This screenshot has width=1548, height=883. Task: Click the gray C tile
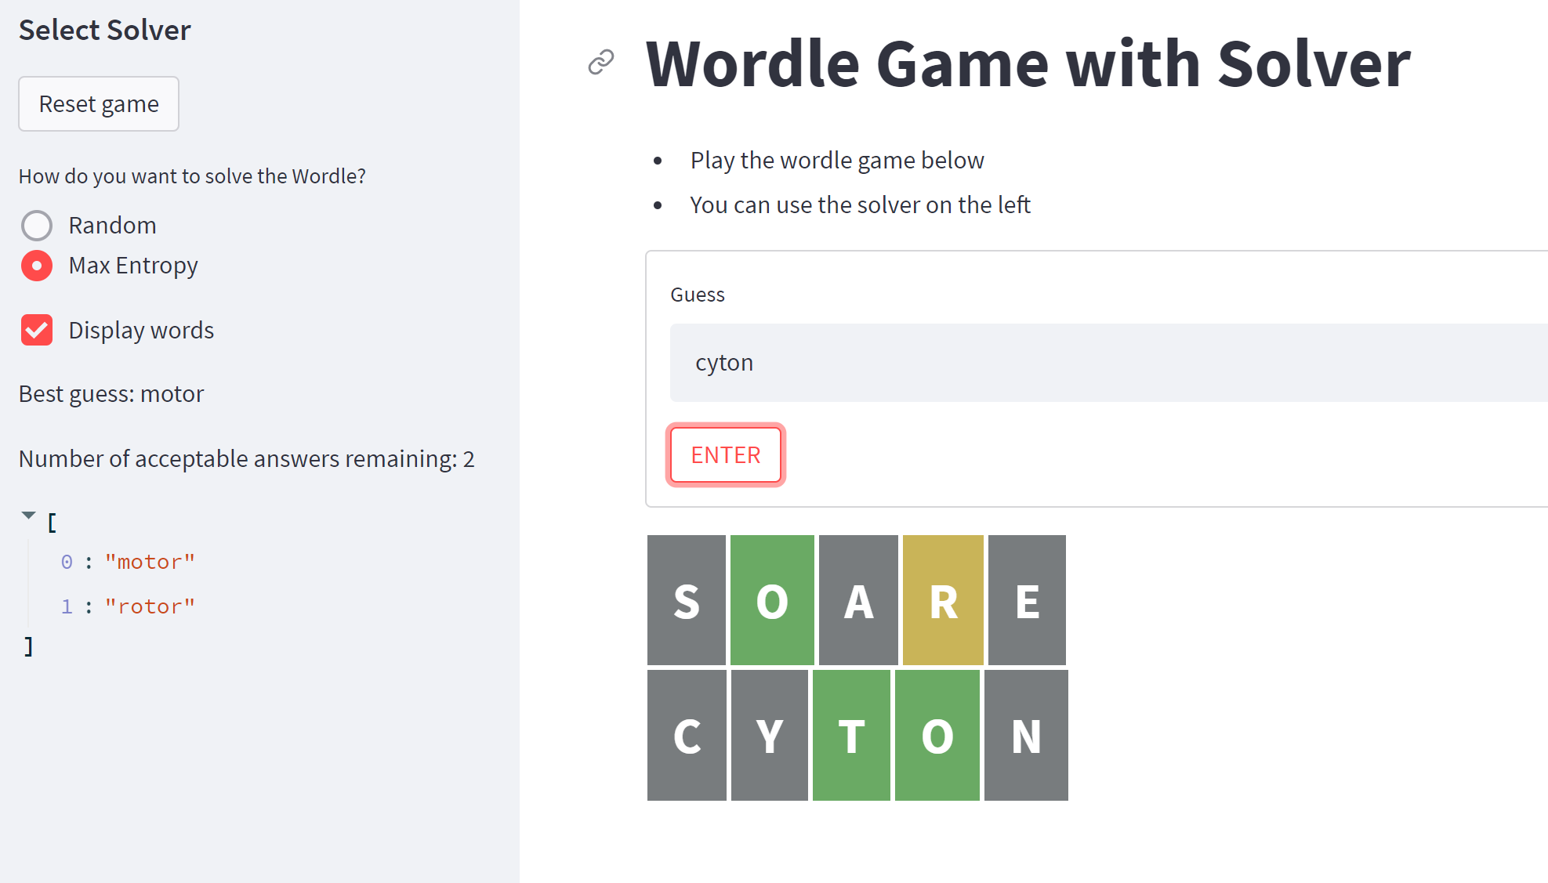(687, 736)
